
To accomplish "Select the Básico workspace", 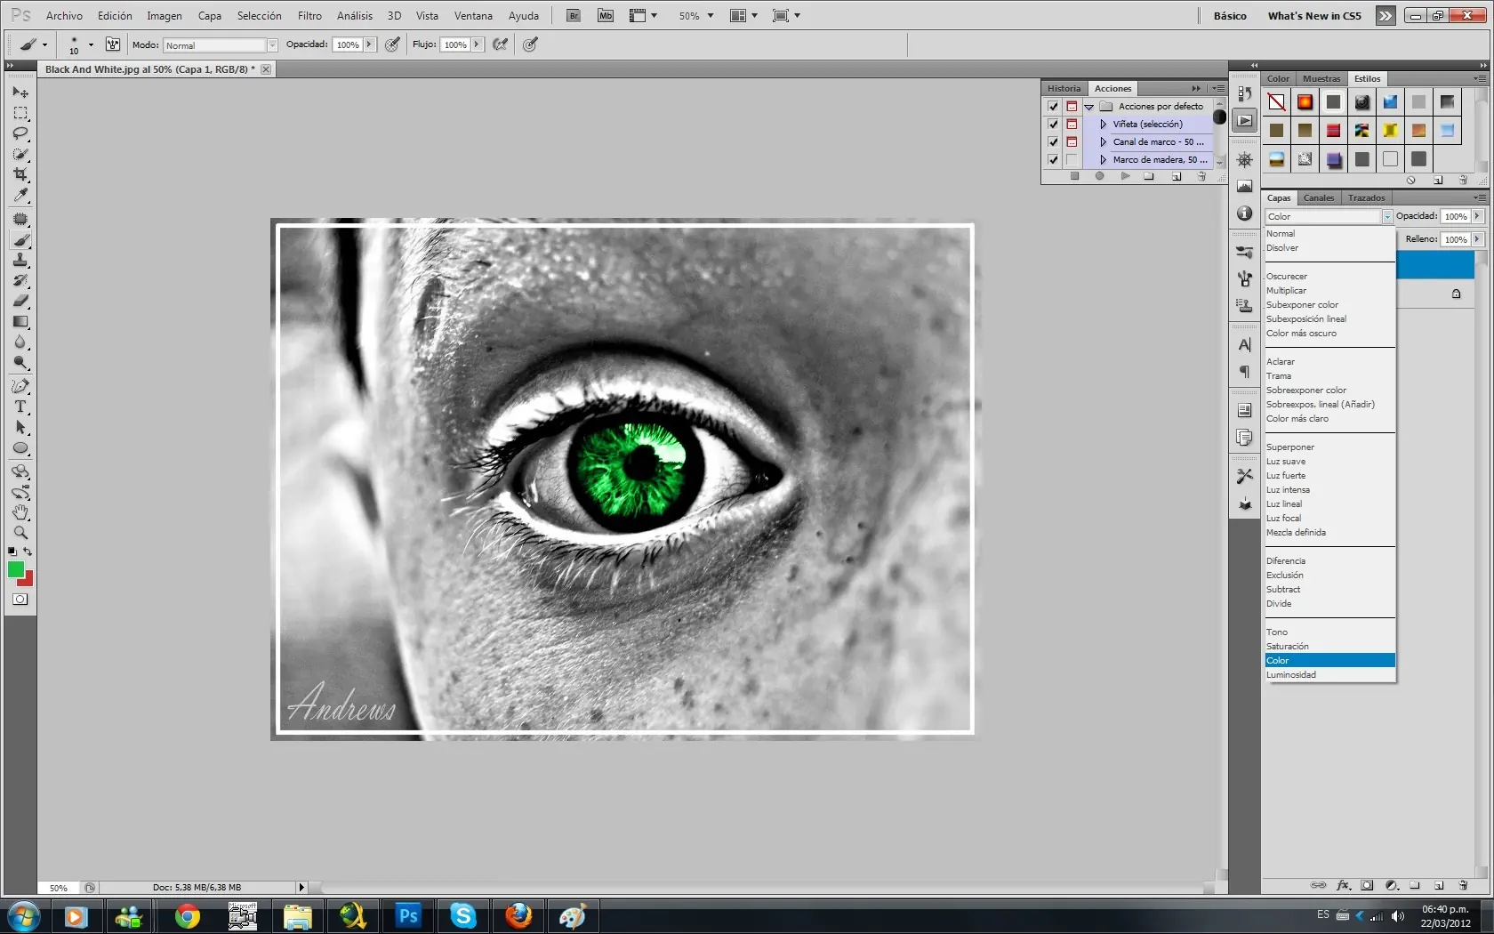I will click(x=1230, y=16).
